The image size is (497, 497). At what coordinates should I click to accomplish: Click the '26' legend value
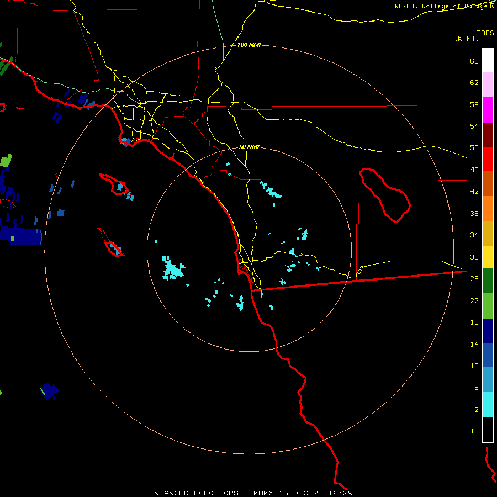point(474,279)
